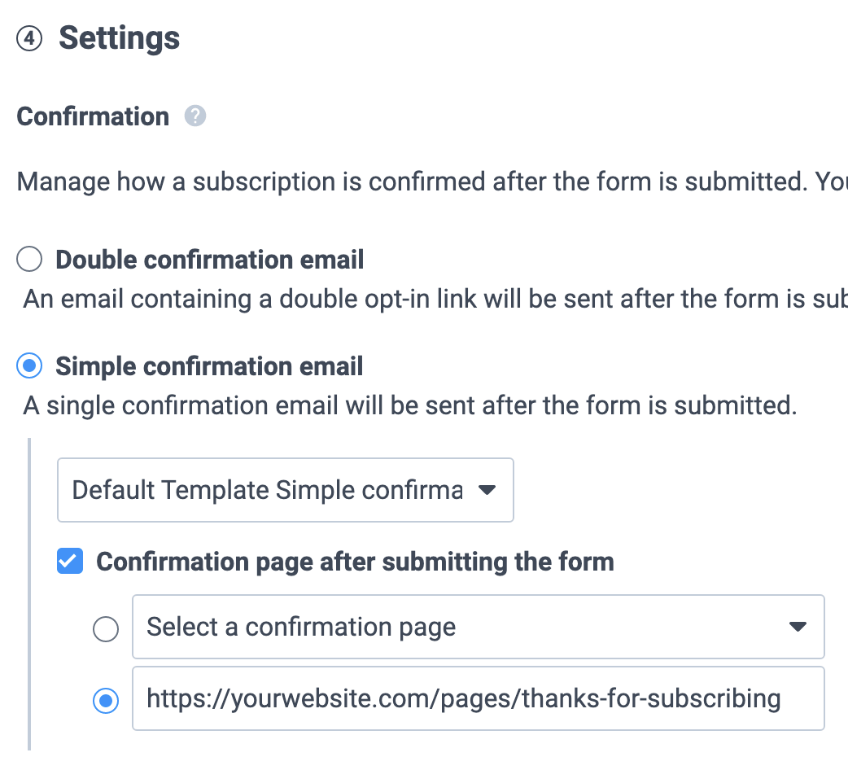The width and height of the screenshot is (848, 770).
Task: Click into the thanks-for-subscribing URL field
Action: click(479, 698)
